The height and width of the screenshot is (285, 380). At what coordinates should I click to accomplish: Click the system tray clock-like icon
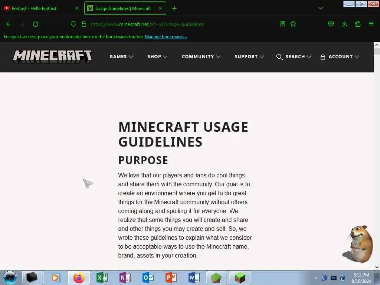coord(343,278)
